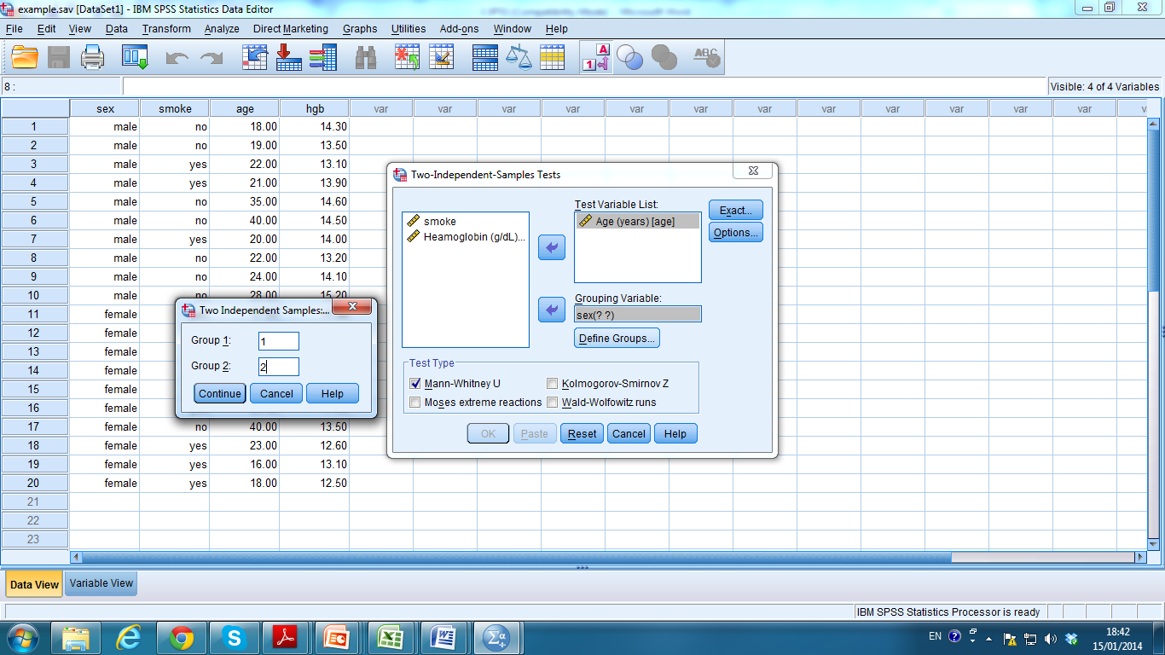Open Excel from the taskbar
Screen dimensions: 1165x655
(391, 637)
